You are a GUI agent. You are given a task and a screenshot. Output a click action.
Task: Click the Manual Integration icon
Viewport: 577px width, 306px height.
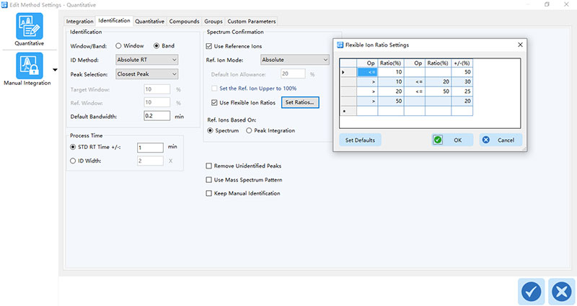coord(29,67)
